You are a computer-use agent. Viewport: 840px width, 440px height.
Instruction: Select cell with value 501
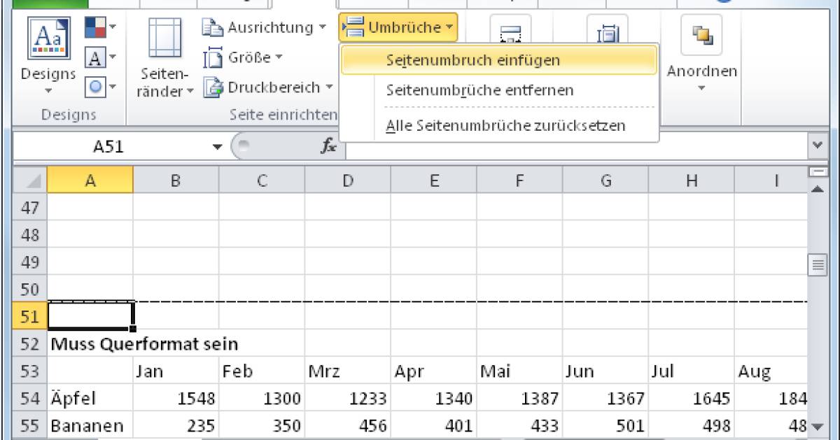coord(605,426)
